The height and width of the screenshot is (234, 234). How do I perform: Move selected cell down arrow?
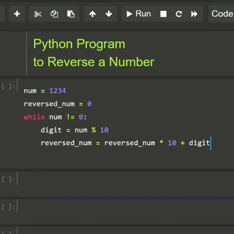click(109, 14)
